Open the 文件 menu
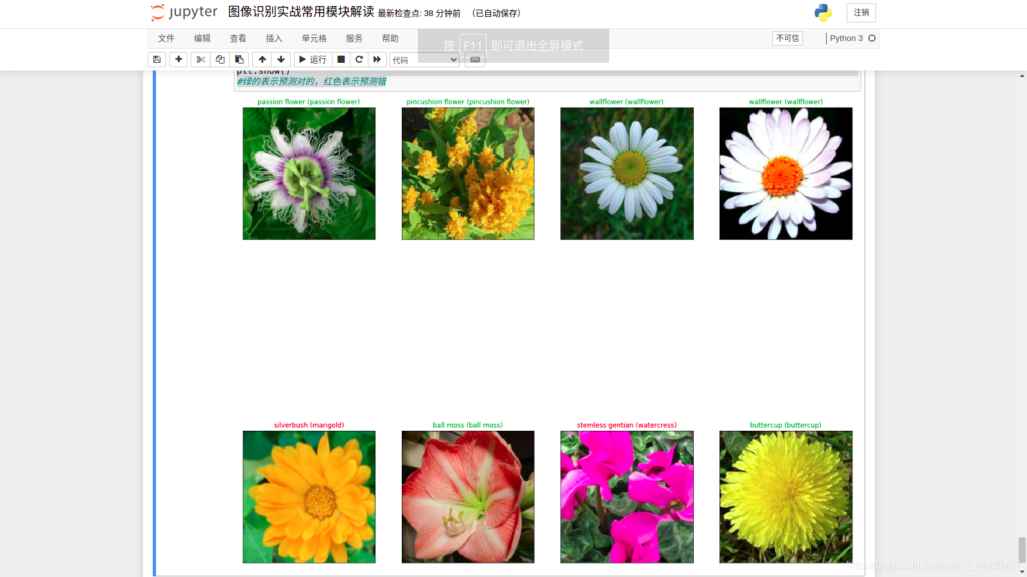Screen dimensions: 1027x577 (166, 38)
